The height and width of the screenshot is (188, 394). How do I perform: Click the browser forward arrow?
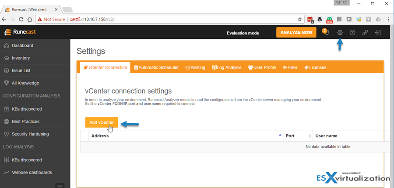click(13, 19)
